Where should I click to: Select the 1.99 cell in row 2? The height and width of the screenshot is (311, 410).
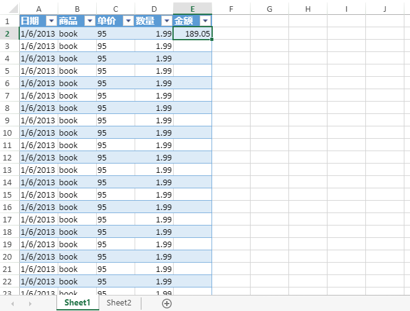click(154, 33)
